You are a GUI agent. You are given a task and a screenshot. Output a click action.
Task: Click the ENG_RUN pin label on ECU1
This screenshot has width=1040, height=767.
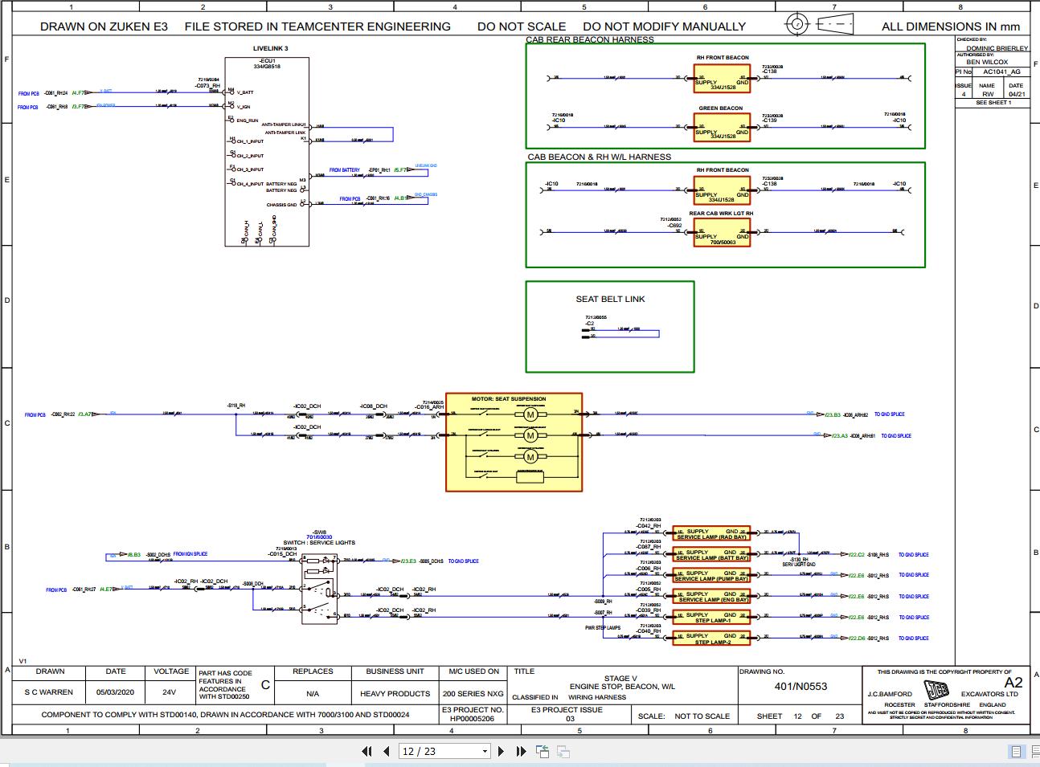click(x=248, y=120)
